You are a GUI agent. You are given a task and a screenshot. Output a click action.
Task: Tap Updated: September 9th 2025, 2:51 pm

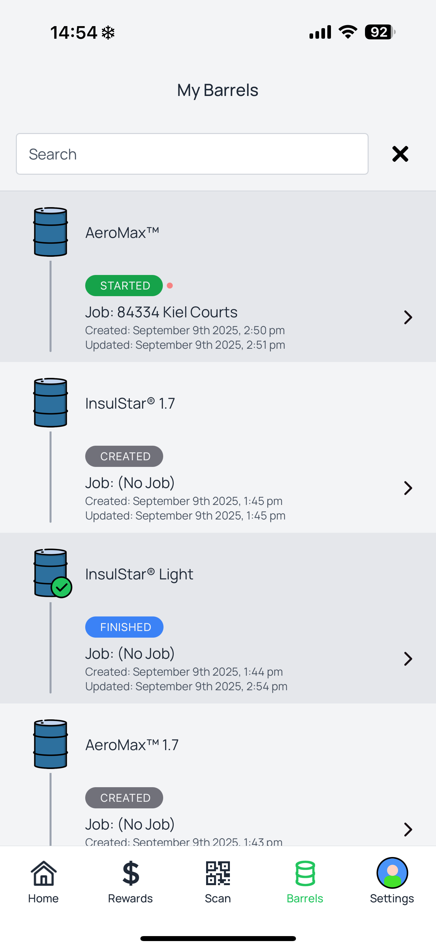pyautogui.click(x=185, y=345)
